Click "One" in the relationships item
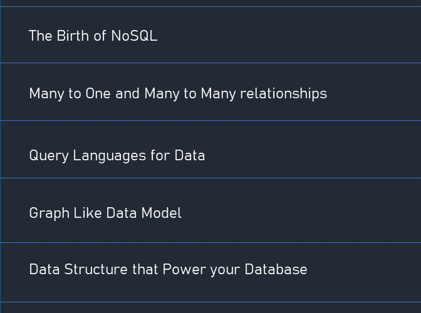421x313 pixels. pyautogui.click(x=98, y=94)
